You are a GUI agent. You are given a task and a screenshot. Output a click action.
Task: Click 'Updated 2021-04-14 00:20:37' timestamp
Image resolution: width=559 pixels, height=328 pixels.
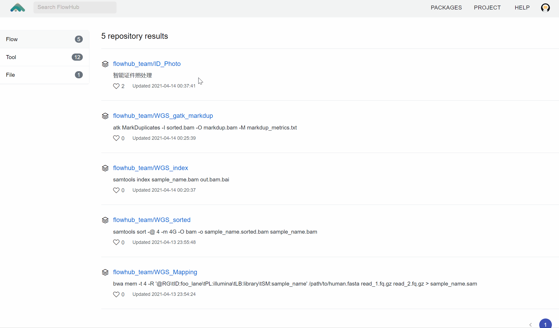click(x=164, y=190)
